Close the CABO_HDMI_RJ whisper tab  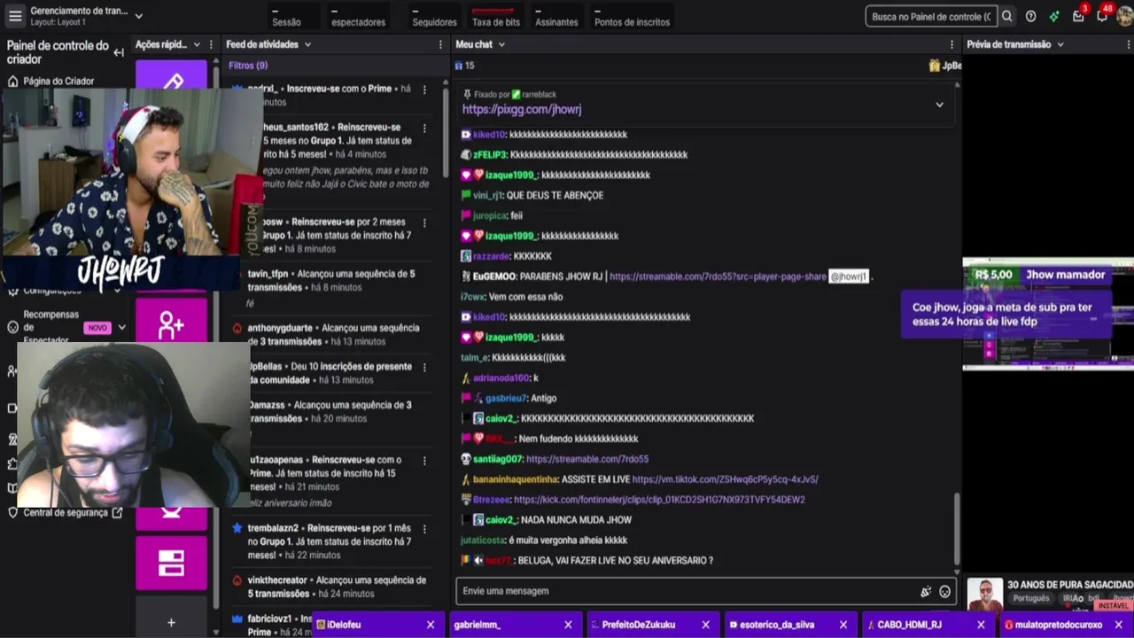(981, 625)
